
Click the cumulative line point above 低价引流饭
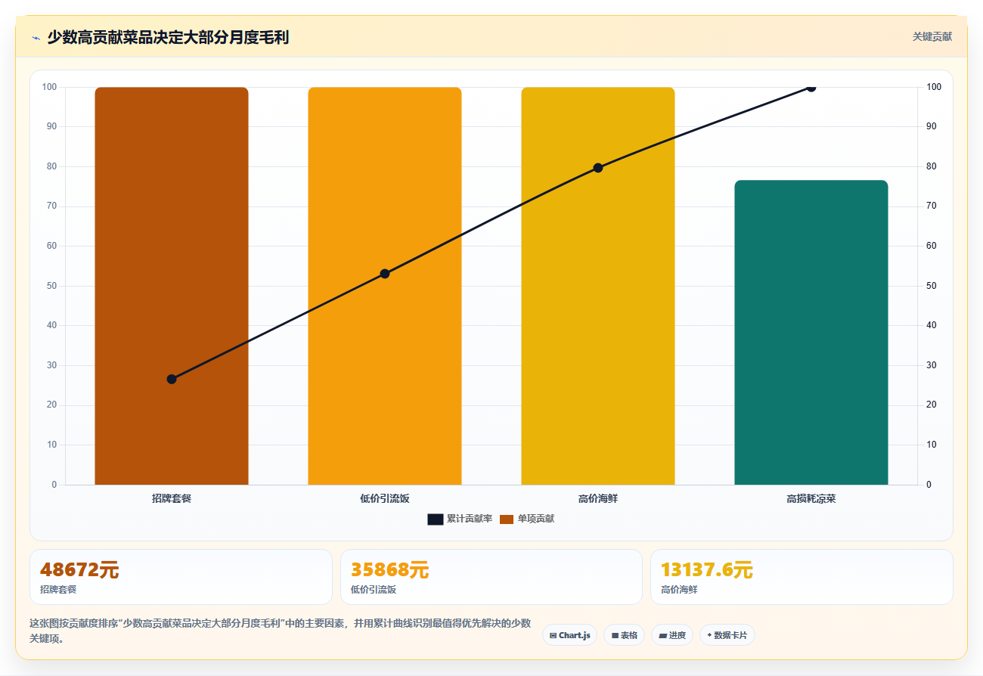[x=385, y=274]
